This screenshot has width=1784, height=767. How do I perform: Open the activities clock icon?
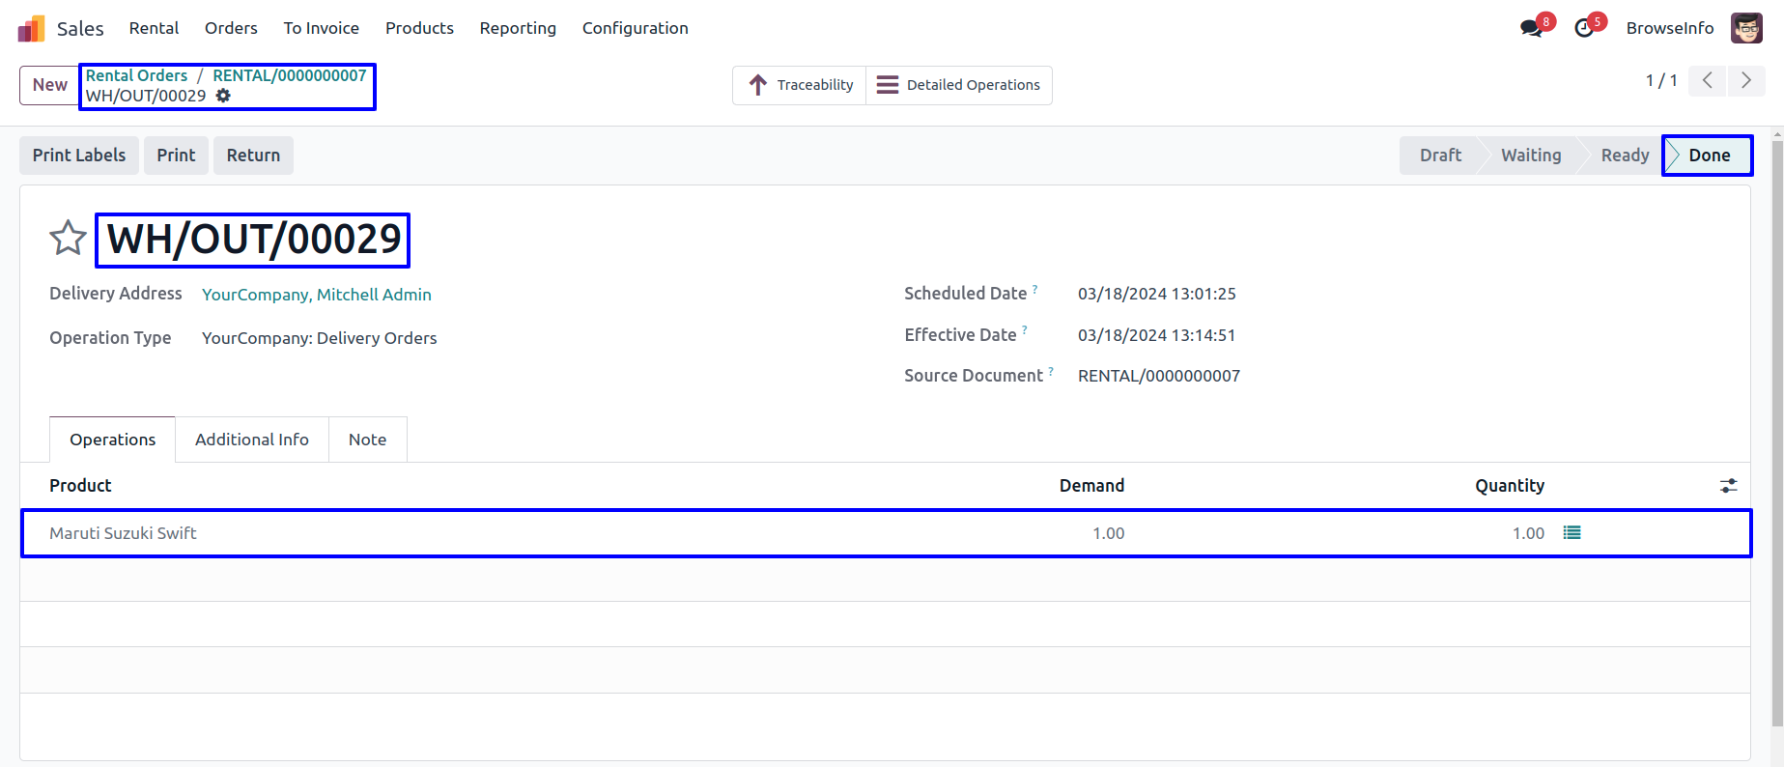[x=1584, y=29]
